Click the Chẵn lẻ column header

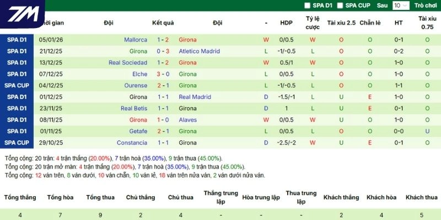coord(370,23)
